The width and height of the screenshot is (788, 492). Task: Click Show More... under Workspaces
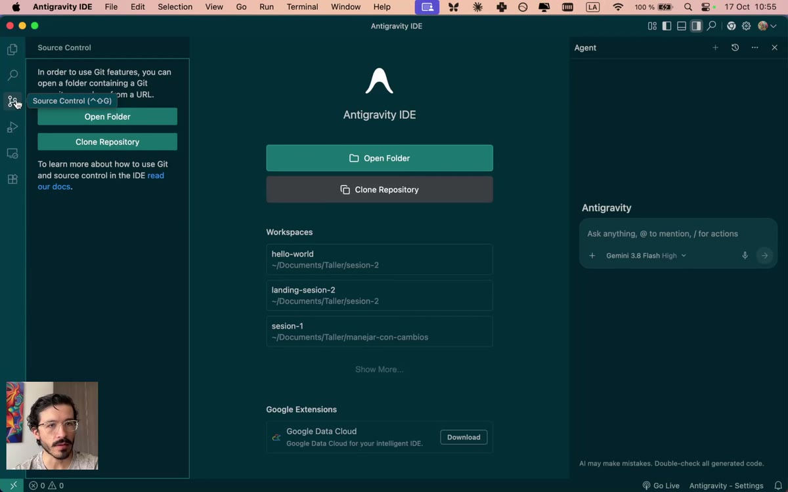(380, 369)
